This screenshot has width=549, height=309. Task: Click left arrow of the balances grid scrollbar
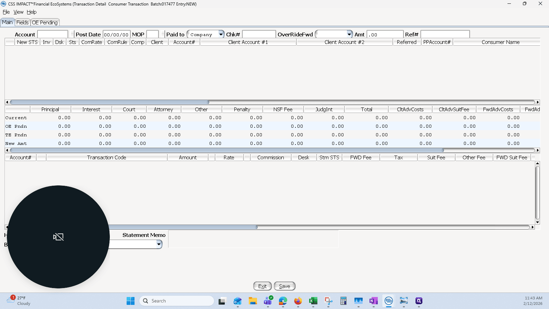point(7,150)
